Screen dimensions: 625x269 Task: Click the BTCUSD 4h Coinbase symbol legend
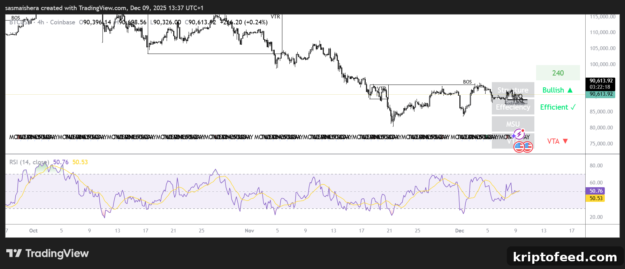42,22
